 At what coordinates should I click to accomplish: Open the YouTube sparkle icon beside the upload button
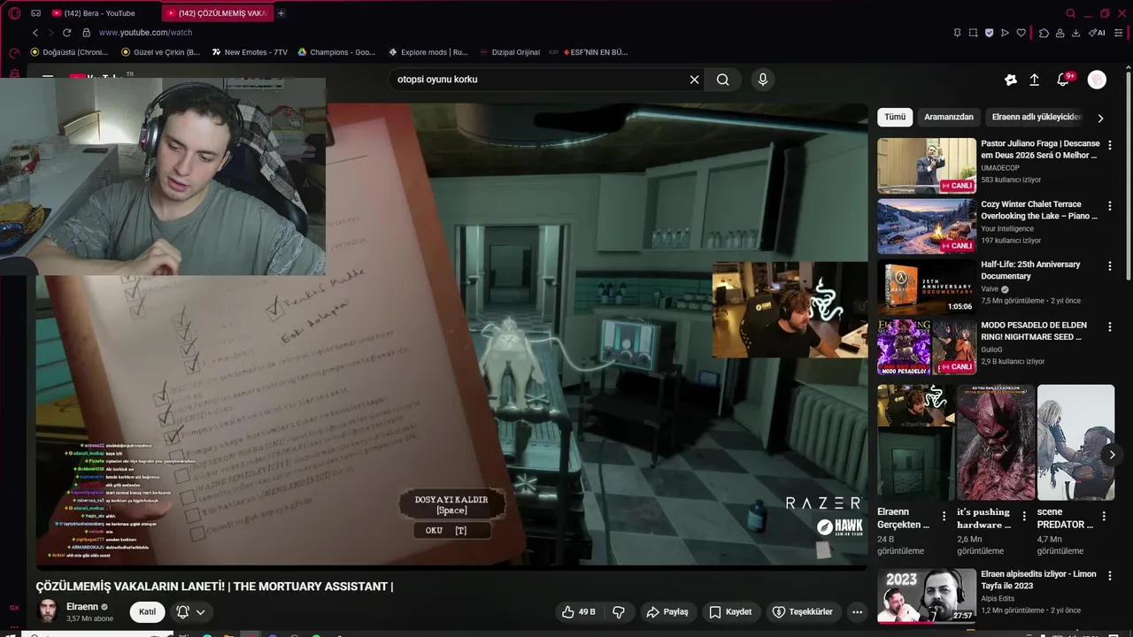(1011, 80)
